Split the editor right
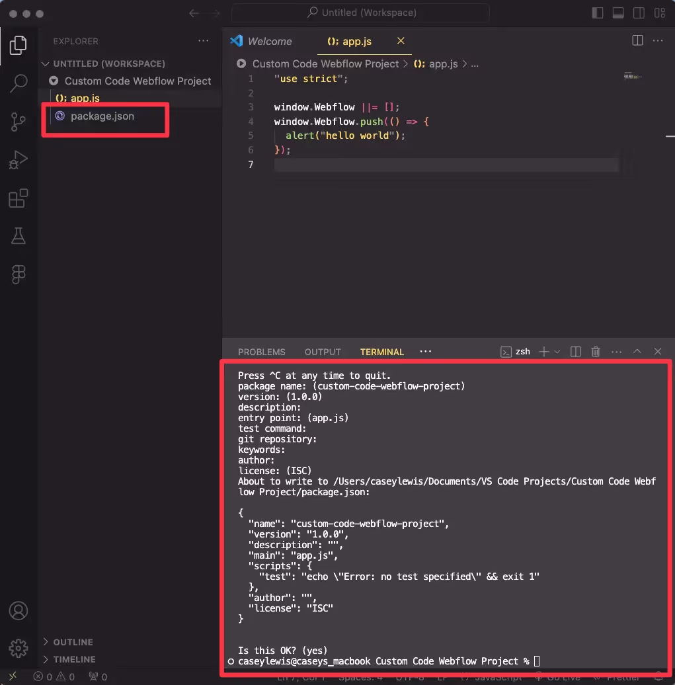The image size is (675, 685). [637, 40]
